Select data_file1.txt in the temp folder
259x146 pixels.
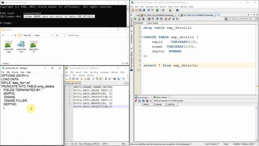tap(34, 47)
